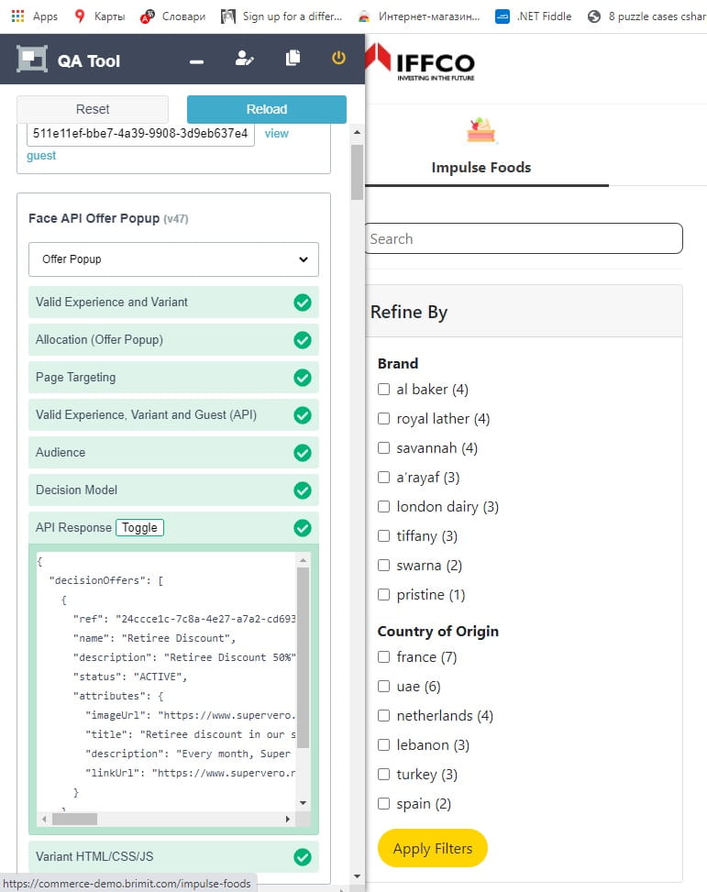Check the savannah brand checkbox
This screenshot has height=892, width=707.
[383, 447]
